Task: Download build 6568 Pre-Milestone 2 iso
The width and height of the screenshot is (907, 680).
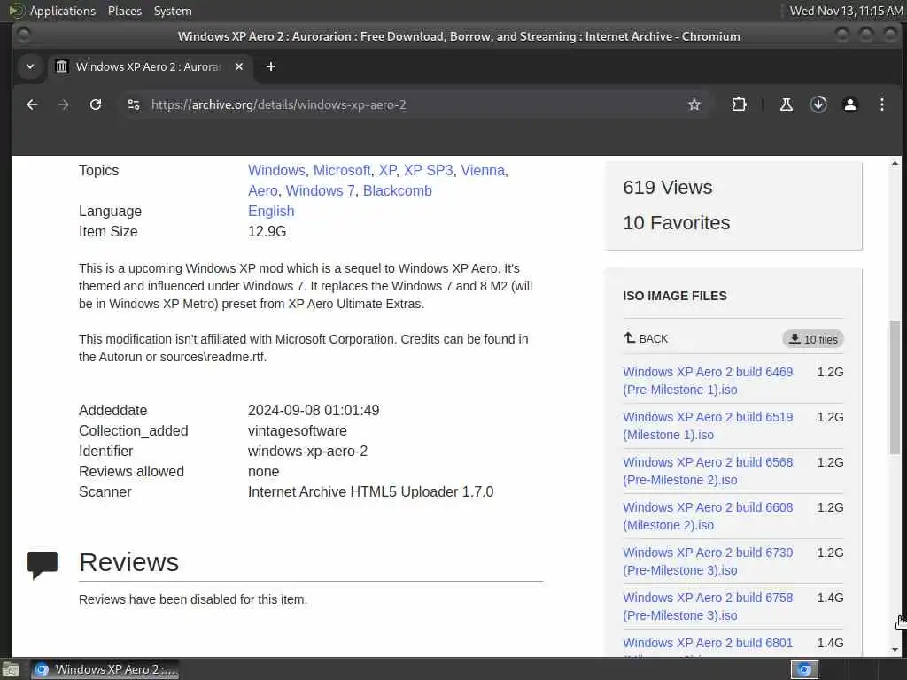Action: pyautogui.click(x=708, y=471)
